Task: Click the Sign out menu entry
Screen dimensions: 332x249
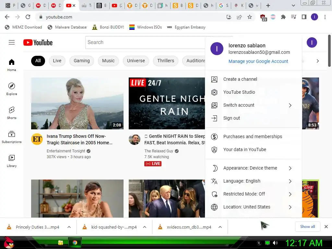Action: (254, 118)
